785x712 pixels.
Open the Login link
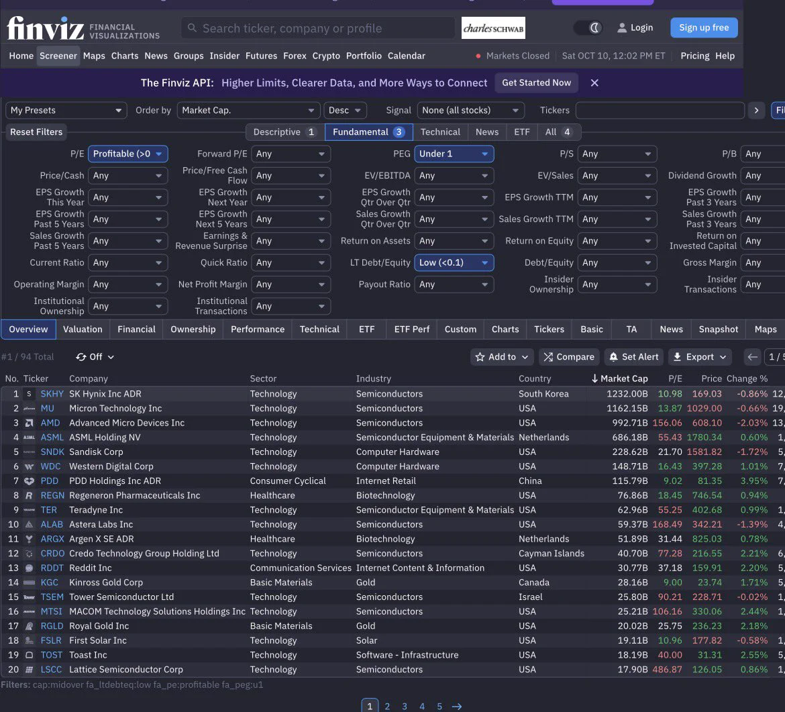[635, 28]
